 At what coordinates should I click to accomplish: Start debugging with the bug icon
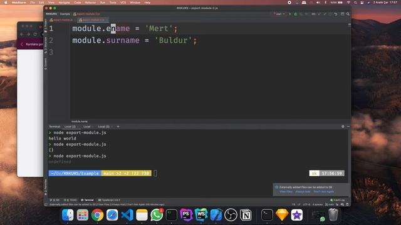295,14
